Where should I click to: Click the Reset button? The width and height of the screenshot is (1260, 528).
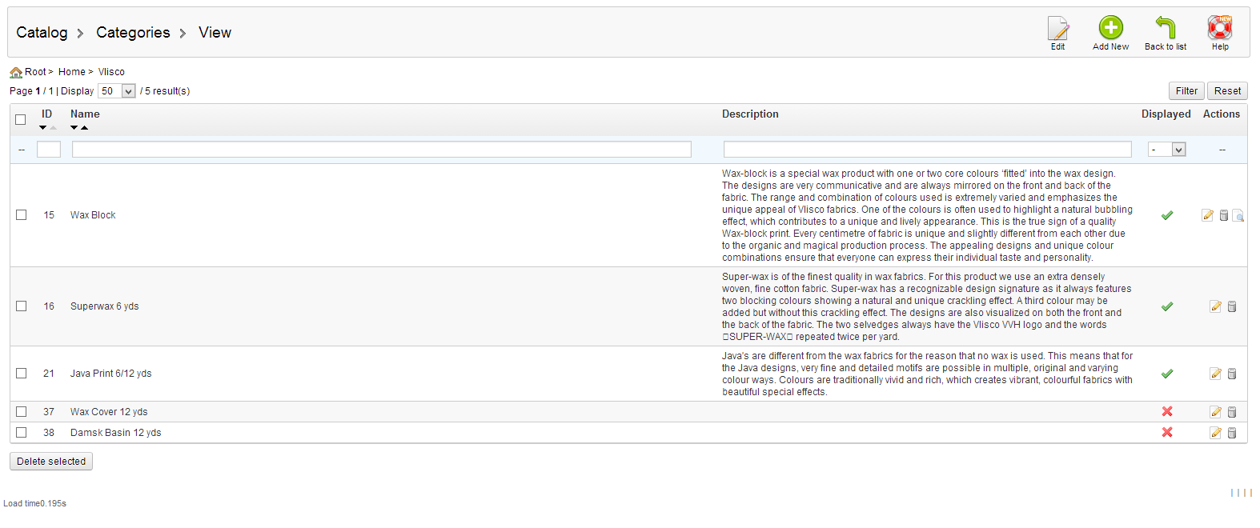pos(1227,91)
